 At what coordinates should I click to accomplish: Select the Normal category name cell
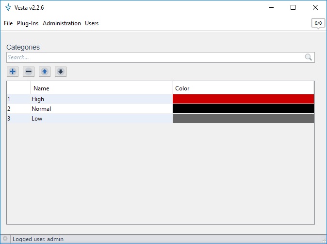click(41, 109)
